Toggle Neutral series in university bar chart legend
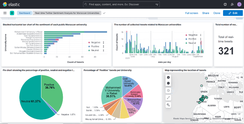 (x=95, y=50)
